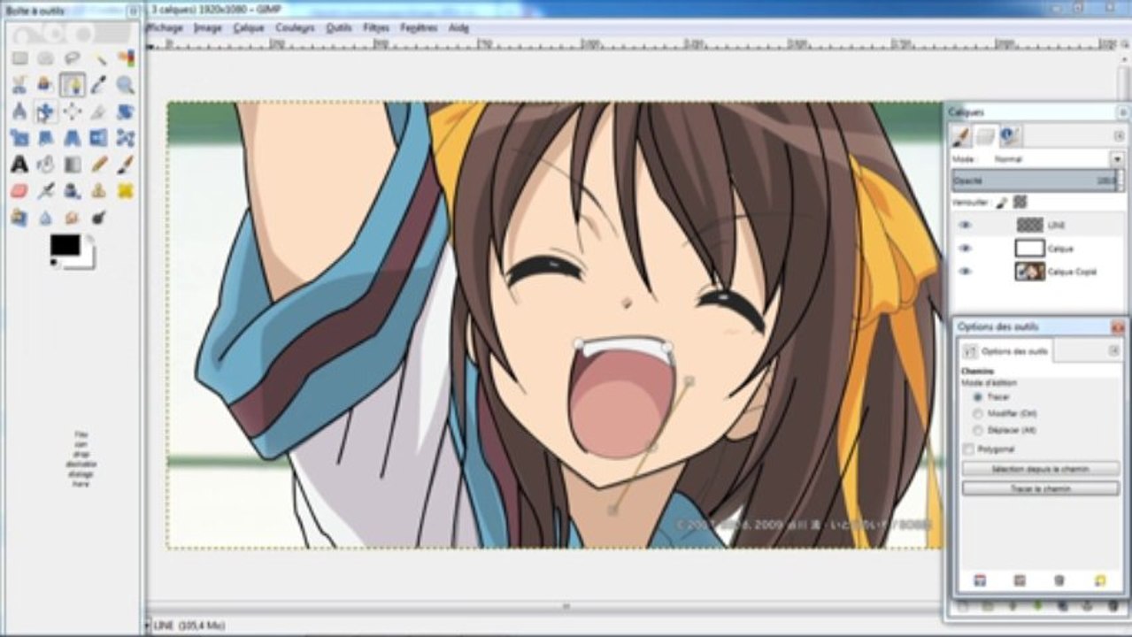Click Tracer le chemin button
1132x637 pixels.
click(x=1040, y=488)
